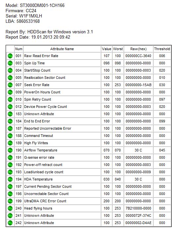Click the green status icon for Raw Read Error Rate
The image size is (175, 230).
click(x=10, y=56)
